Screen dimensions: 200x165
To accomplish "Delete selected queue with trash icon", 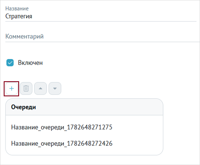I will (x=26, y=88).
